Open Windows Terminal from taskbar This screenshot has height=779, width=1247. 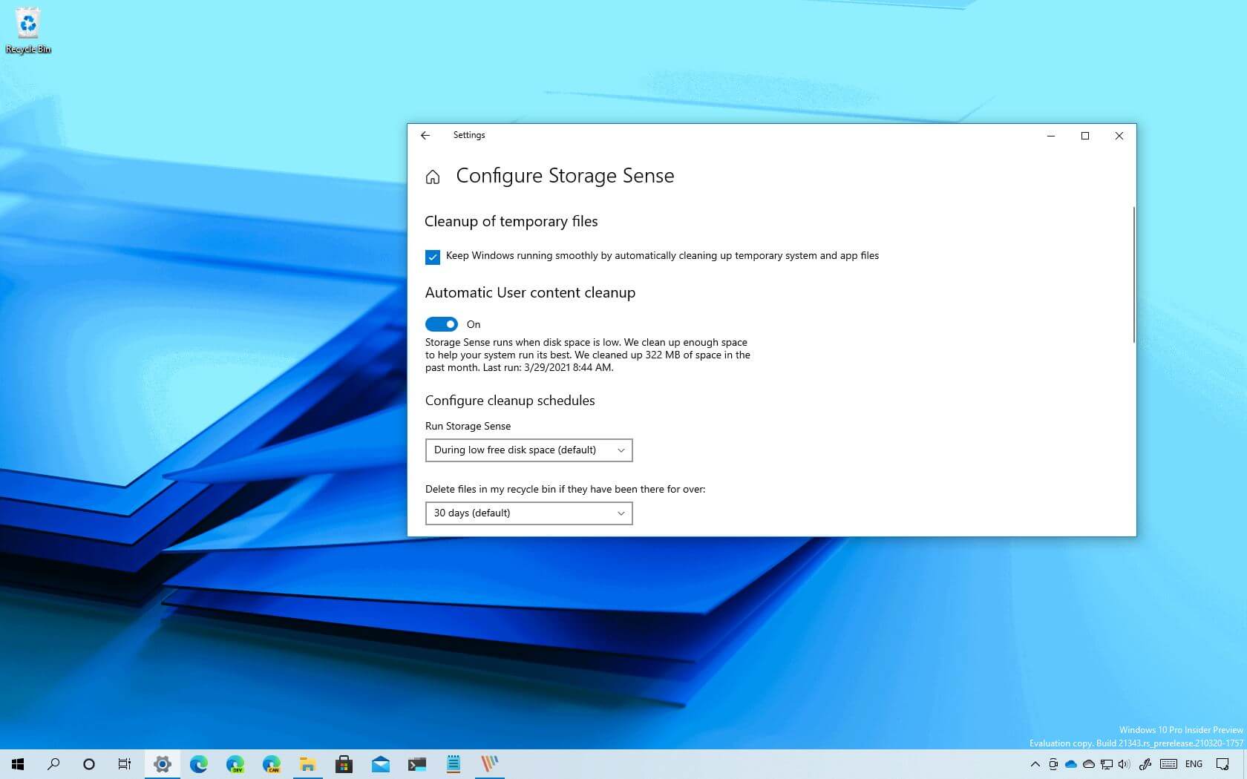tap(416, 764)
